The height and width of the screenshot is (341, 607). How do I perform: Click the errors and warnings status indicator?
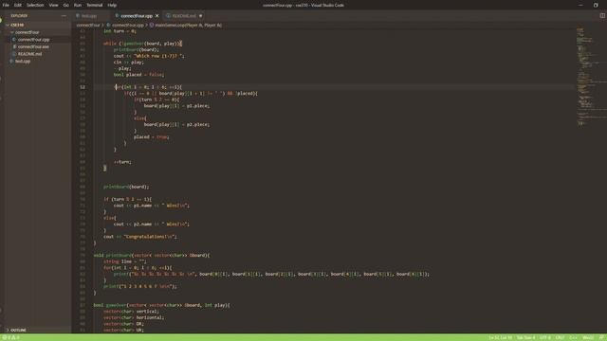tap(11, 337)
